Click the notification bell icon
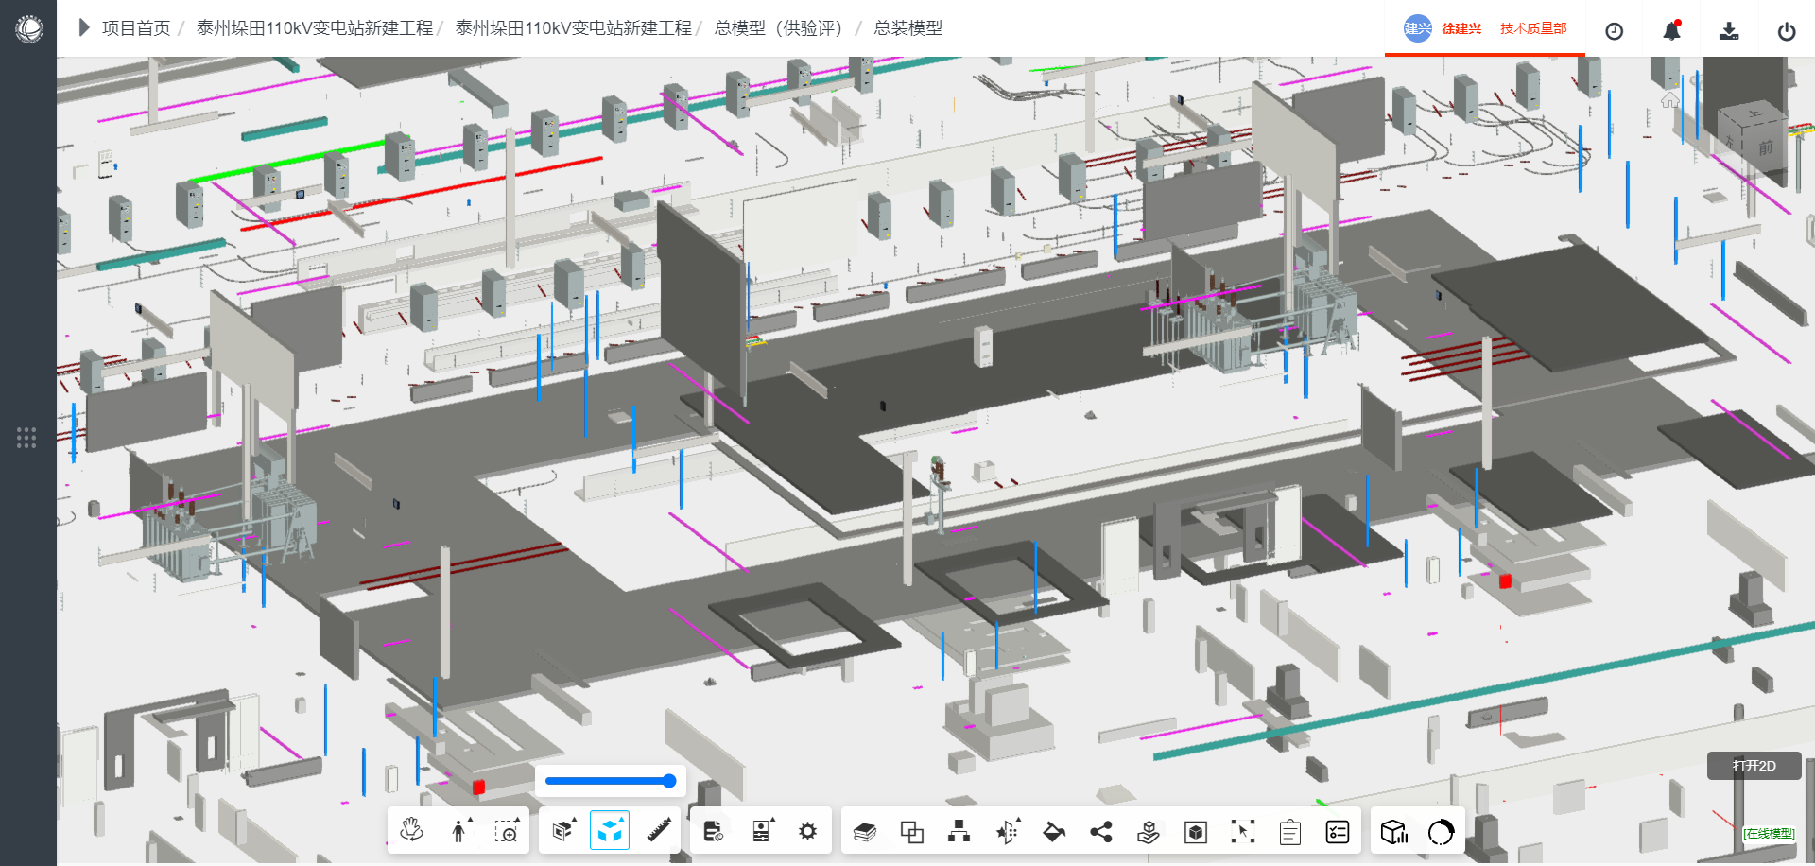The height and width of the screenshot is (866, 1815). [x=1671, y=31]
